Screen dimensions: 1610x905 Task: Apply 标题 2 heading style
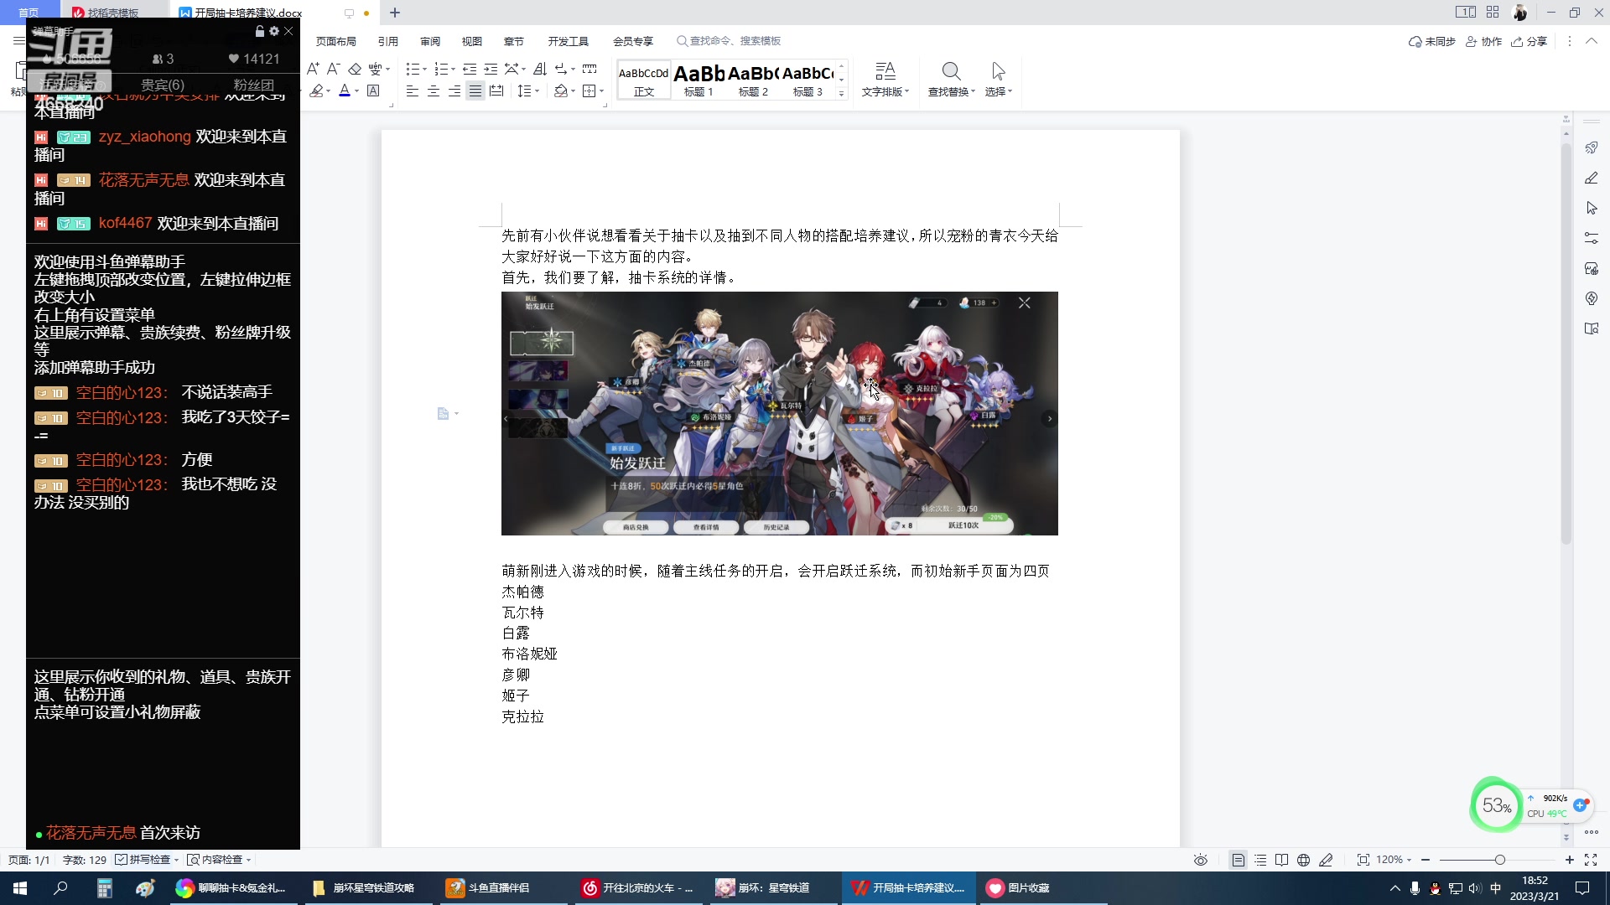click(753, 80)
